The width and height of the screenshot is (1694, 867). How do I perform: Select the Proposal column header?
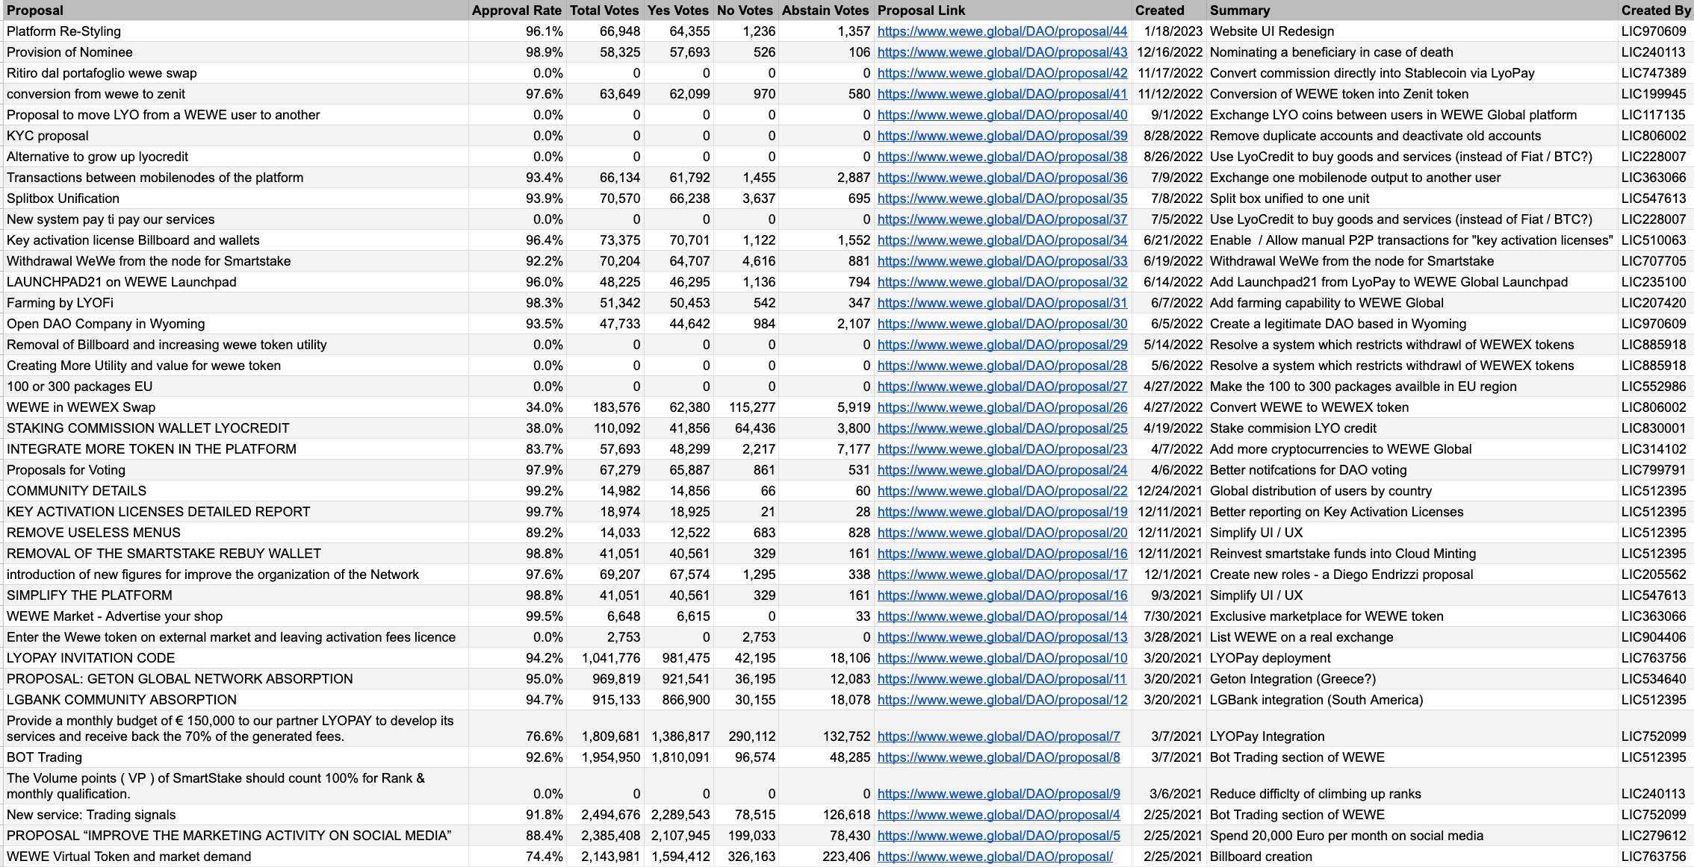35,10
